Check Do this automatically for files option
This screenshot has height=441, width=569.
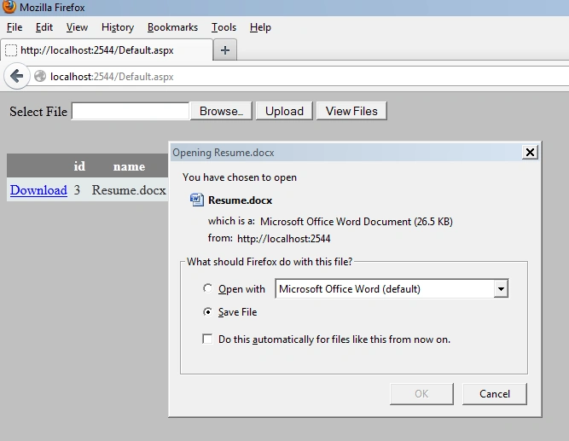pos(207,339)
